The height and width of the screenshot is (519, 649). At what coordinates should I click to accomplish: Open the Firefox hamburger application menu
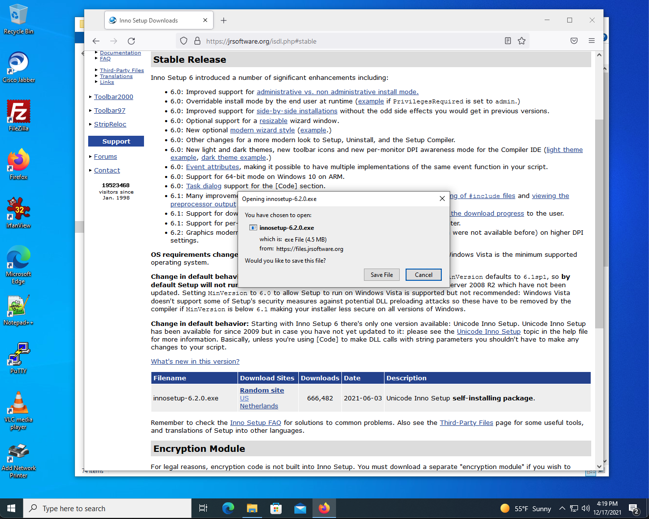(592, 41)
